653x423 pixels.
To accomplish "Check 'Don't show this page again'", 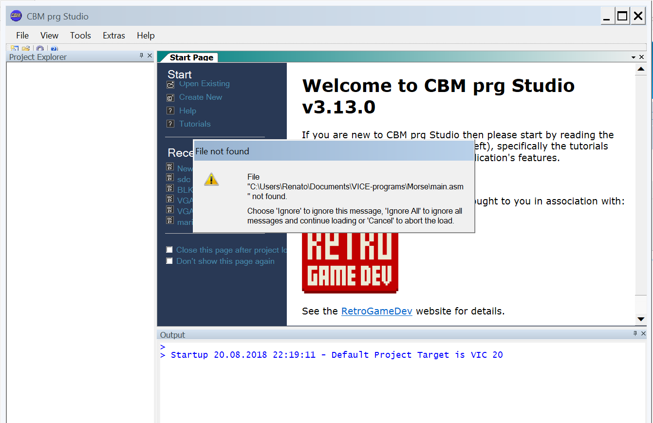I will click(169, 261).
